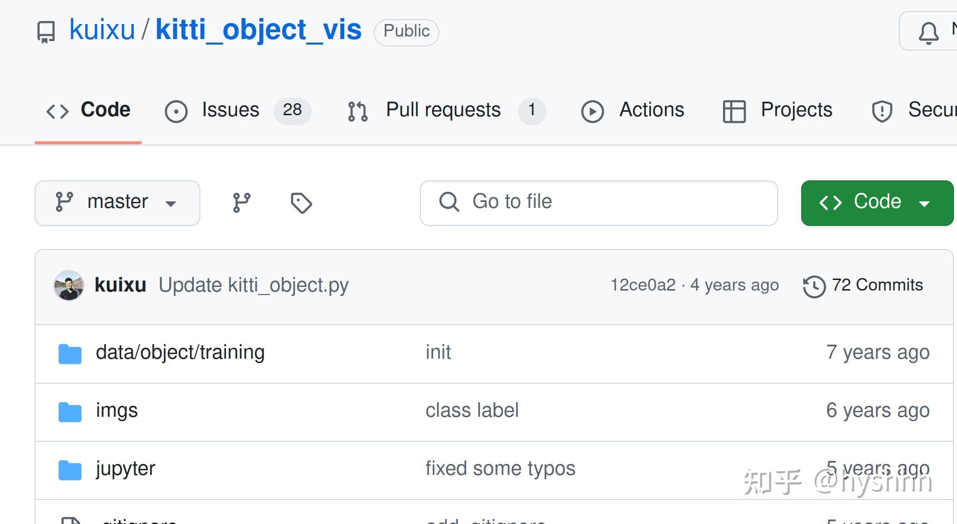Image resolution: width=957 pixels, height=524 pixels.
Task: Click the Go to file search field
Action: pyautogui.click(x=599, y=203)
